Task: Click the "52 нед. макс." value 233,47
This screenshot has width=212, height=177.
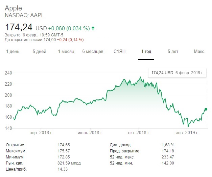Action: tap(169, 157)
